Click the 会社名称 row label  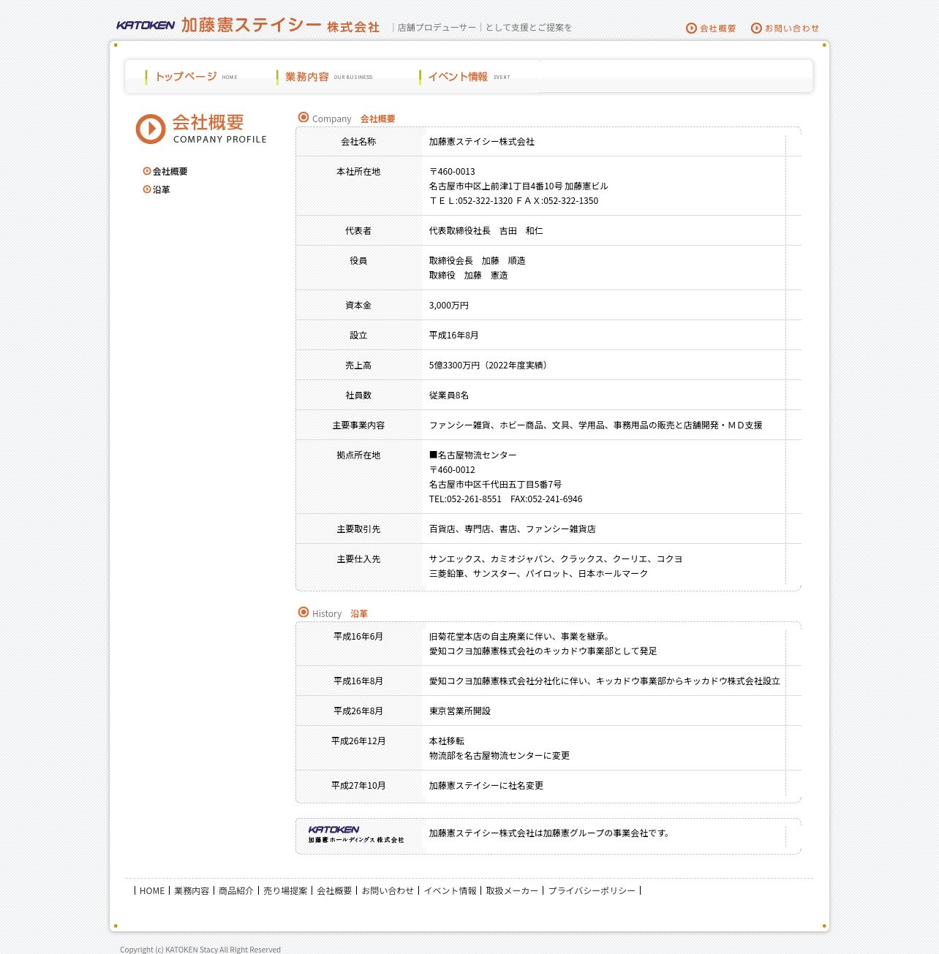click(x=358, y=142)
